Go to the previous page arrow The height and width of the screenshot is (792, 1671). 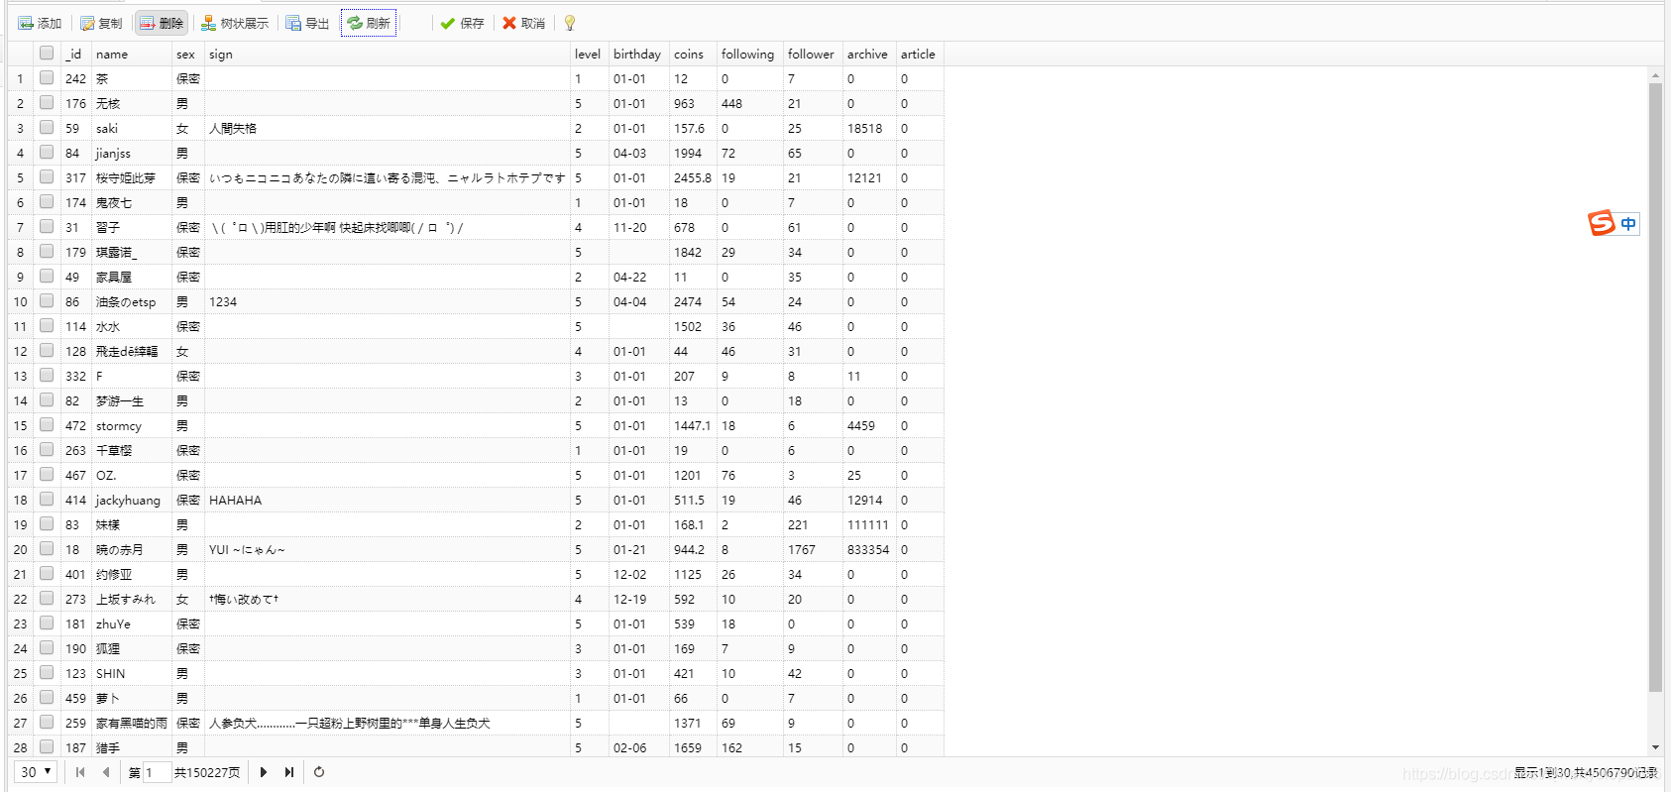click(106, 772)
